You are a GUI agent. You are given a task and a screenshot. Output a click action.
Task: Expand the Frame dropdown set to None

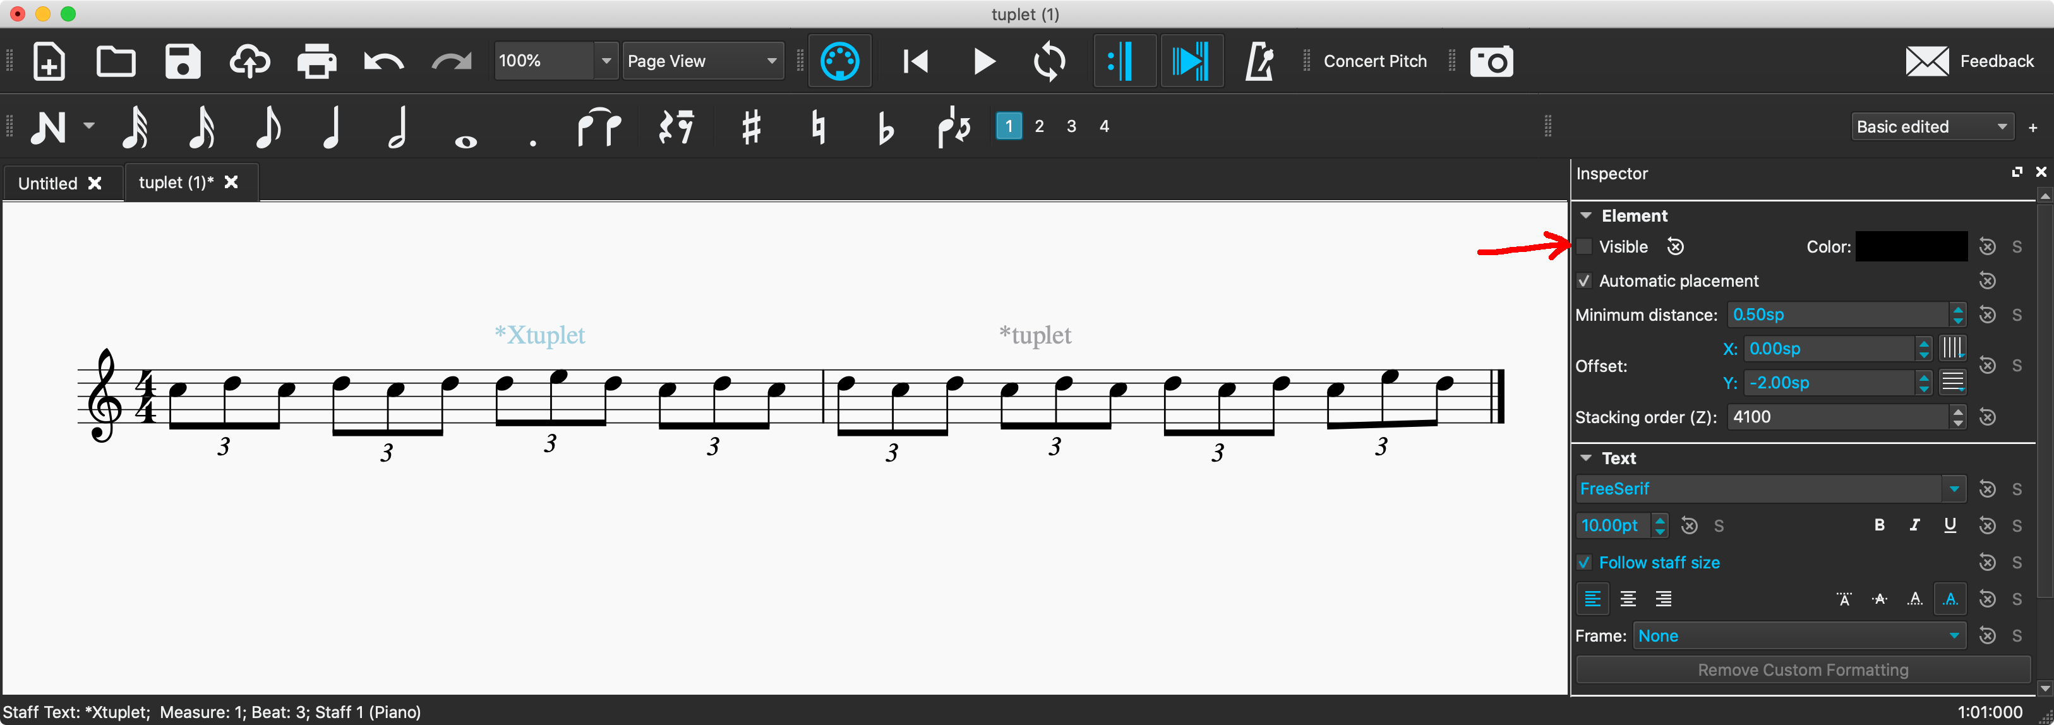click(1798, 636)
